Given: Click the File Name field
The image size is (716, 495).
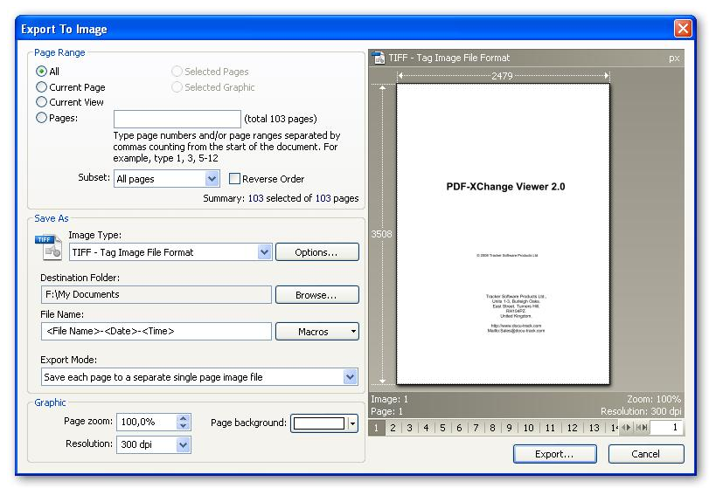Looking at the screenshot, I should (156, 332).
